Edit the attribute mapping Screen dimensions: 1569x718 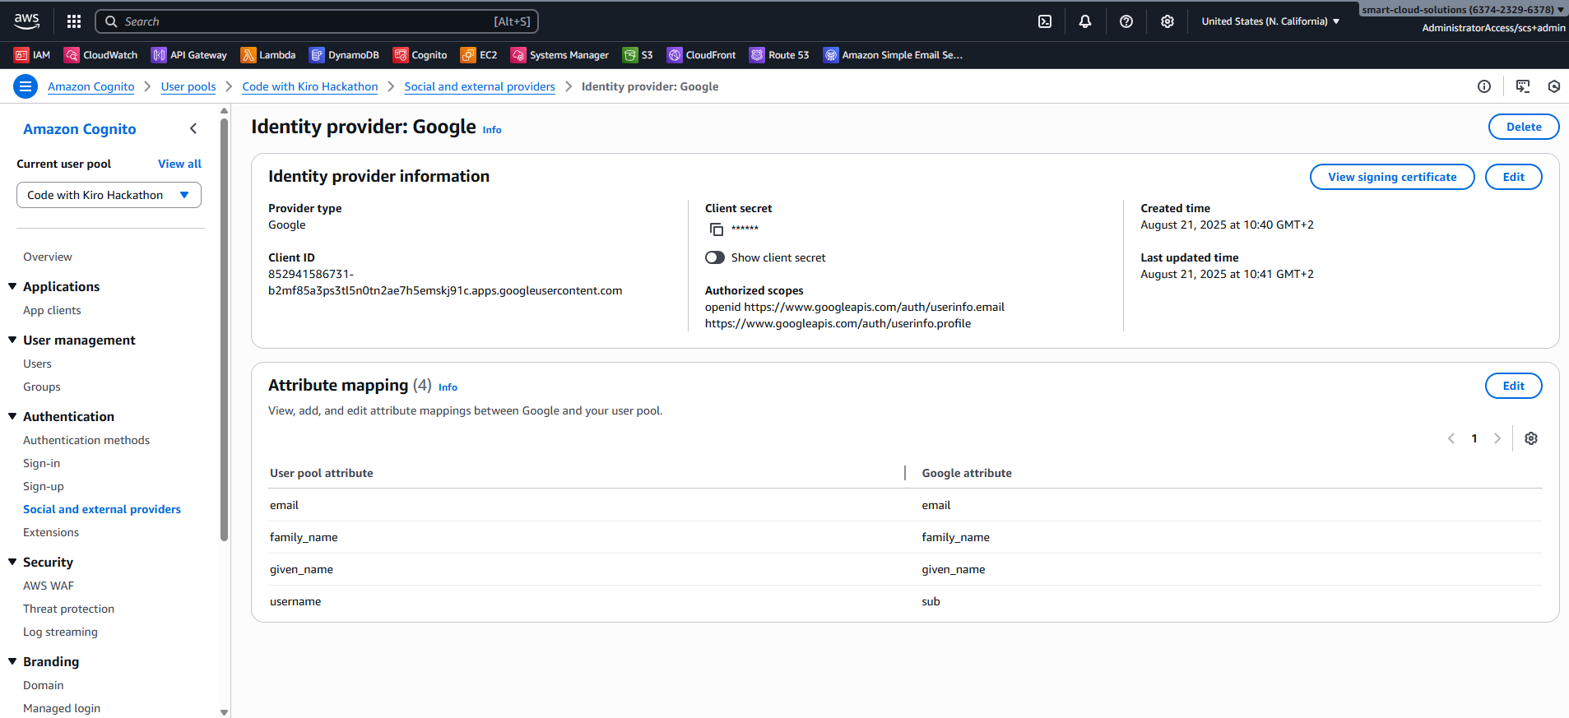(x=1513, y=386)
